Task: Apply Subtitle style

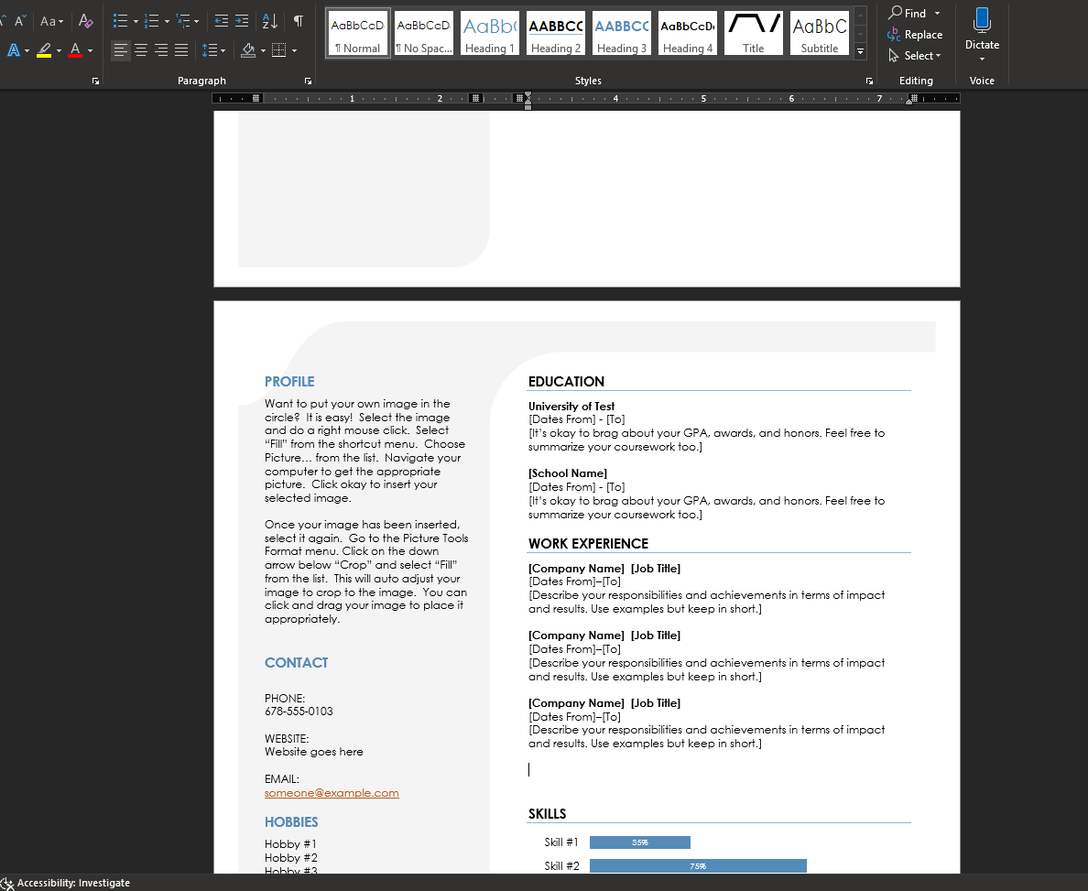Action: pyautogui.click(x=820, y=33)
